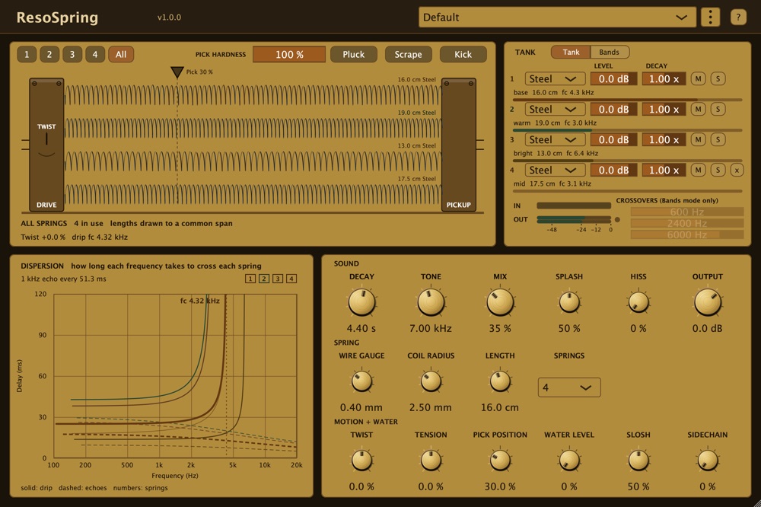Open the help question mark button
The image size is (761, 507).
[738, 18]
